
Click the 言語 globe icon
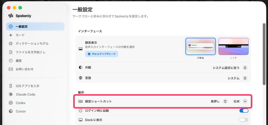point(81,78)
